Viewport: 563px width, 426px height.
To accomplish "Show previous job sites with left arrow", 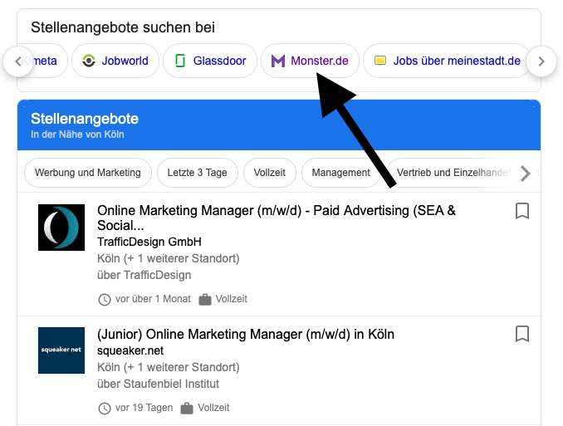I will coord(18,61).
